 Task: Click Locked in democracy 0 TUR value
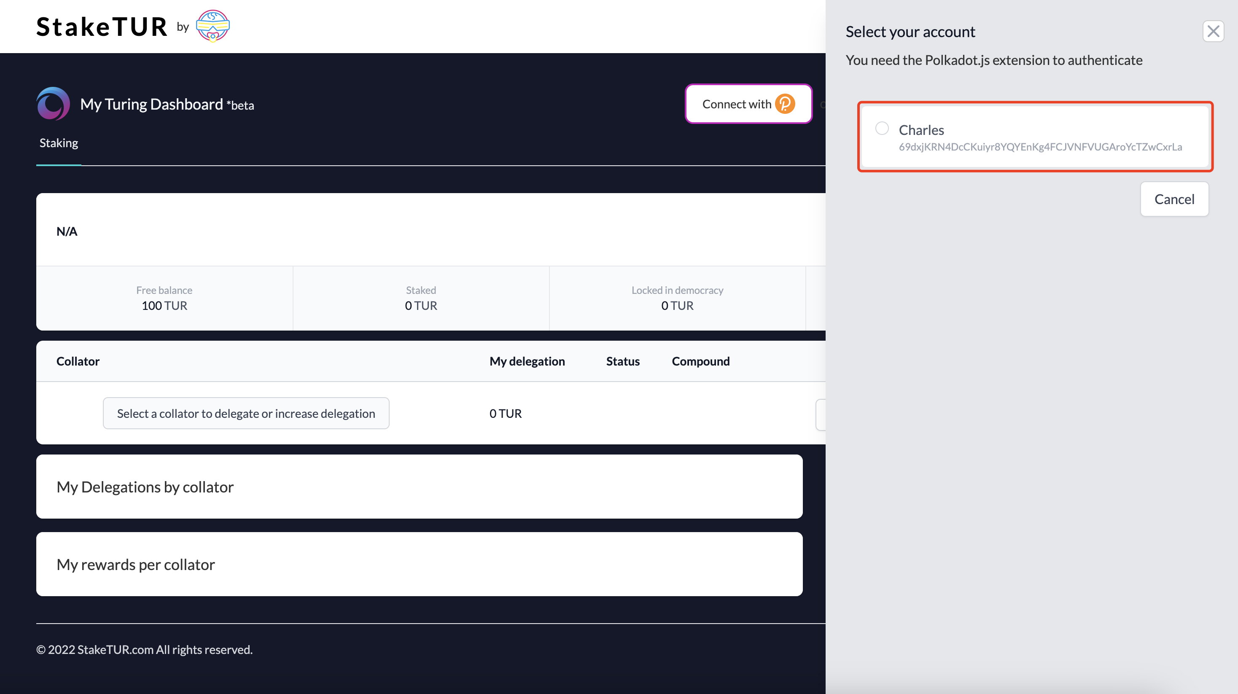[677, 305]
